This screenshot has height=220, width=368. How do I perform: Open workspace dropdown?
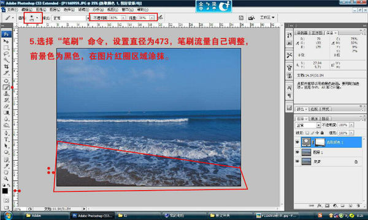coord(267,18)
